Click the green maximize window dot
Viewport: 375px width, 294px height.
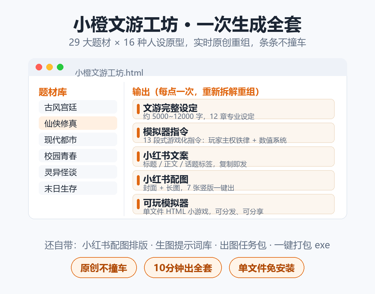click(x=60, y=67)
